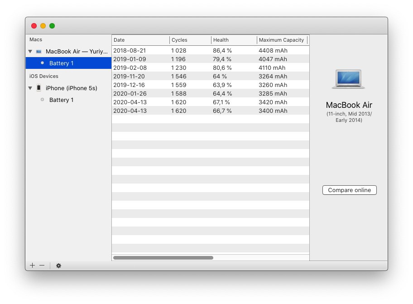Screen dimensions: 413x304
Task: Select the 2019-12-16 date cell
Action: [x=129, y=85]
